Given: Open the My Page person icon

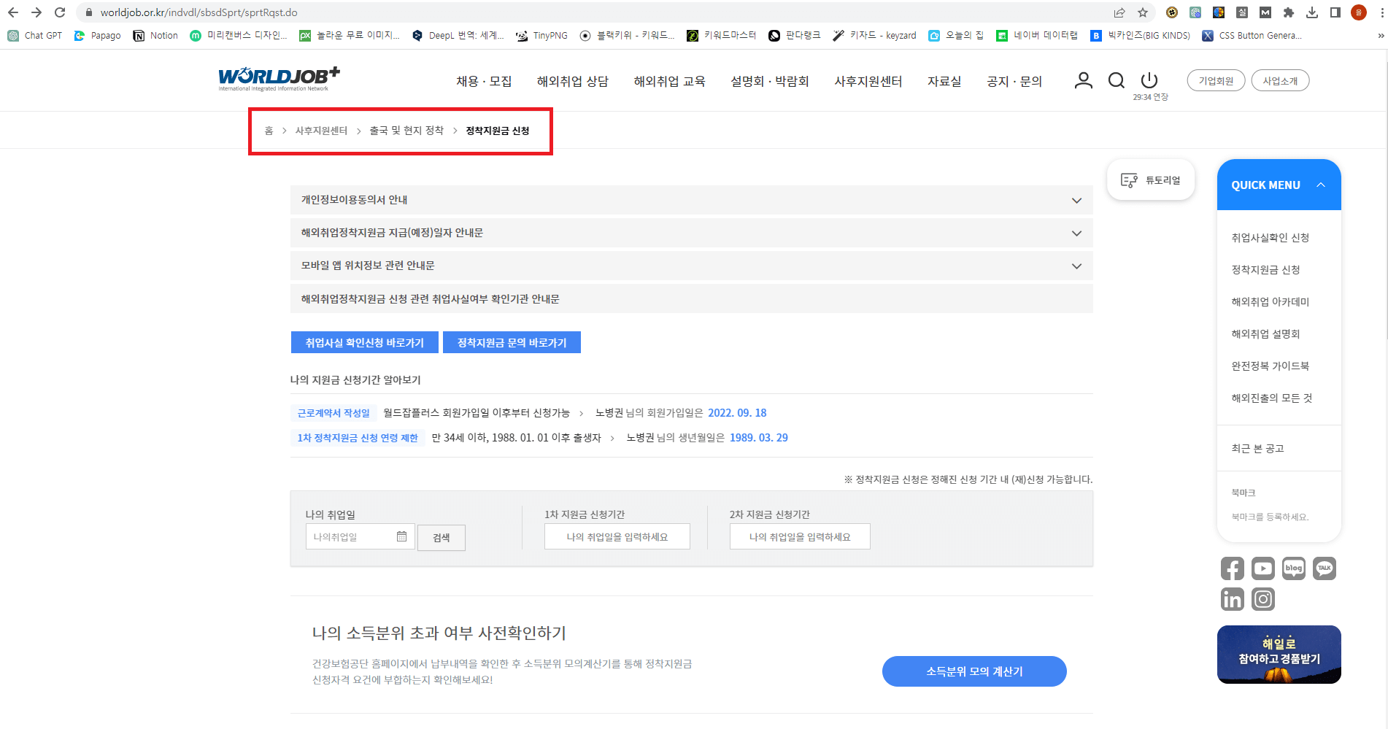Looking at the screenshot, I should [1082, 81].
